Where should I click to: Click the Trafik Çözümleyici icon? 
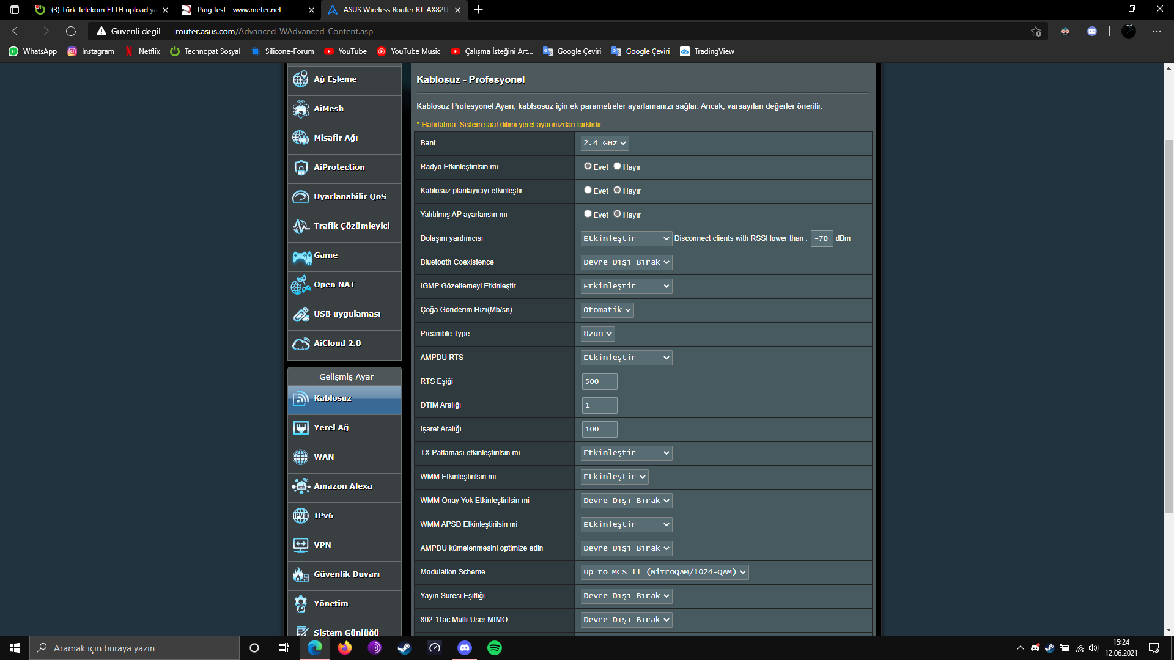tap(301, 226)
